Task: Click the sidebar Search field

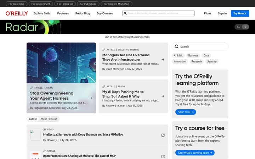Action: coord(200,47)
